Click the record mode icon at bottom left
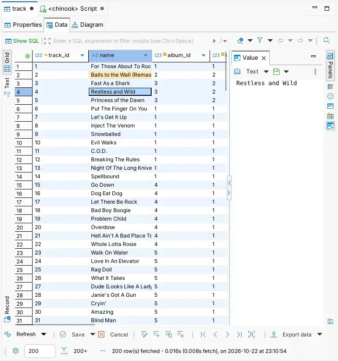This screenshot has width=338, height=361. 7,319
